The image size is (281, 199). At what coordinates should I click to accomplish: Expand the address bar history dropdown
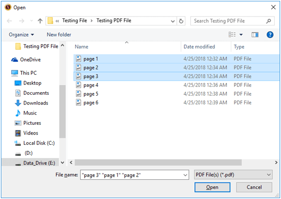(x=173, y=21)
